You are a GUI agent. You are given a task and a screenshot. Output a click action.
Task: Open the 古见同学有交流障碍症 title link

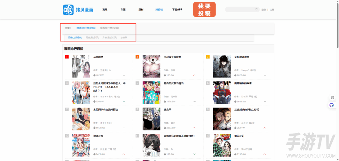tap(106, 110)
